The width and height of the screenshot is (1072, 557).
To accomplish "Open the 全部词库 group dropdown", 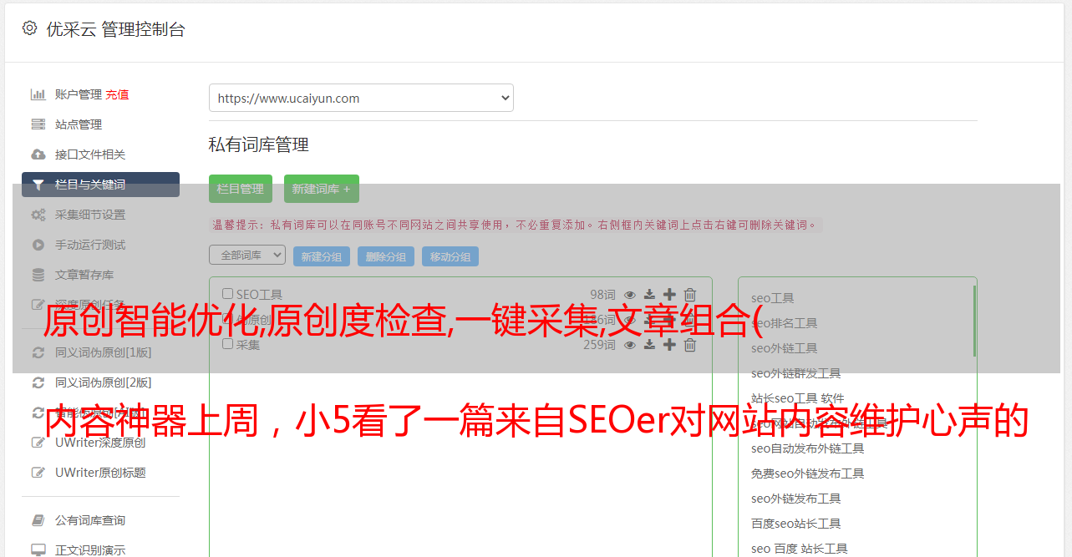I will click(x=247, y=255).
